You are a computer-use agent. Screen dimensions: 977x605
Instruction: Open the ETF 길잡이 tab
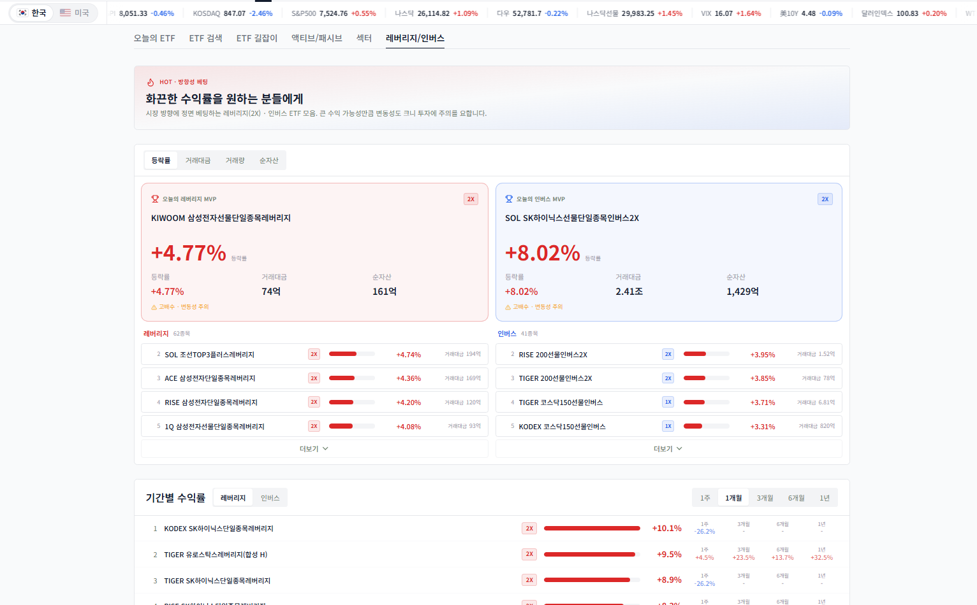click(257, 38)
